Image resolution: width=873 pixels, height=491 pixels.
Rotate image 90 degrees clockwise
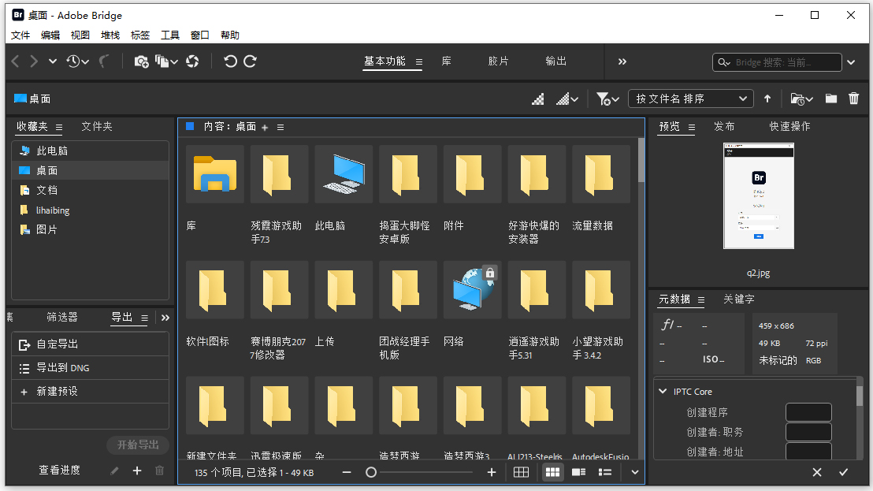251,61
